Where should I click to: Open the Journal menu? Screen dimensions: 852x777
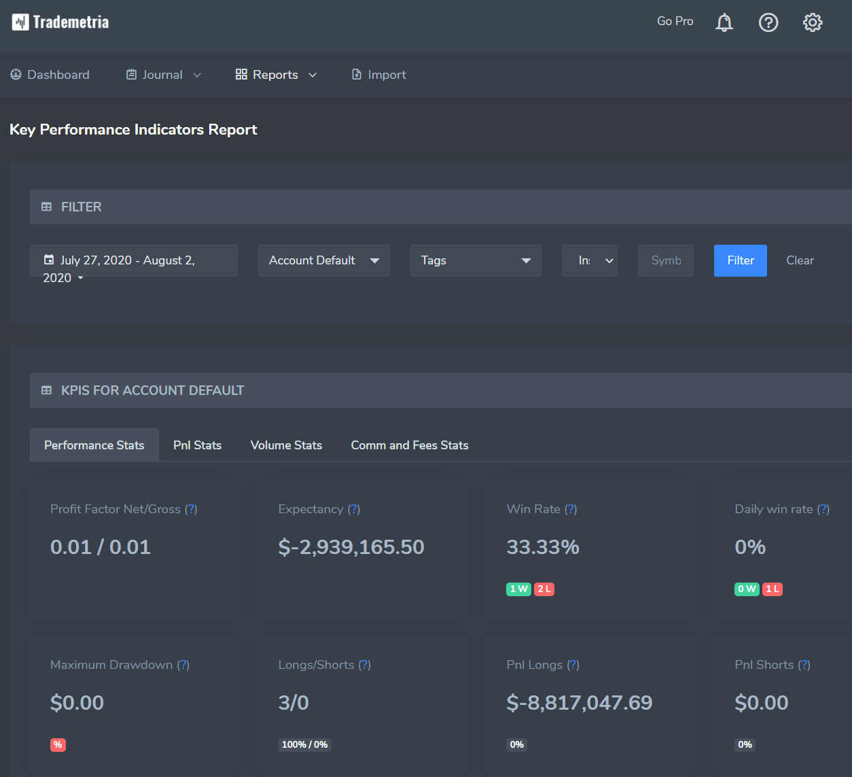[x=164, y=75]
